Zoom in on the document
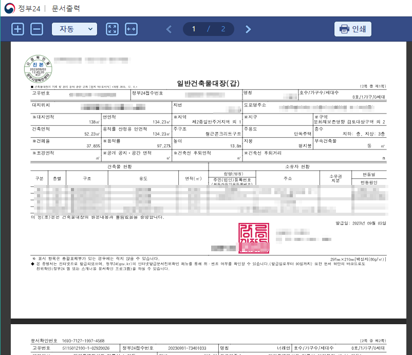This screenshot has height=355, width=412. tap(17, 28)
